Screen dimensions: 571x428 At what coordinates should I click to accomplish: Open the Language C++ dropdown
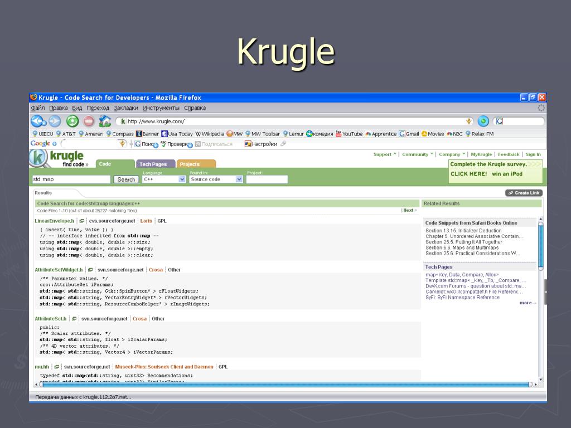click(164, 179)
